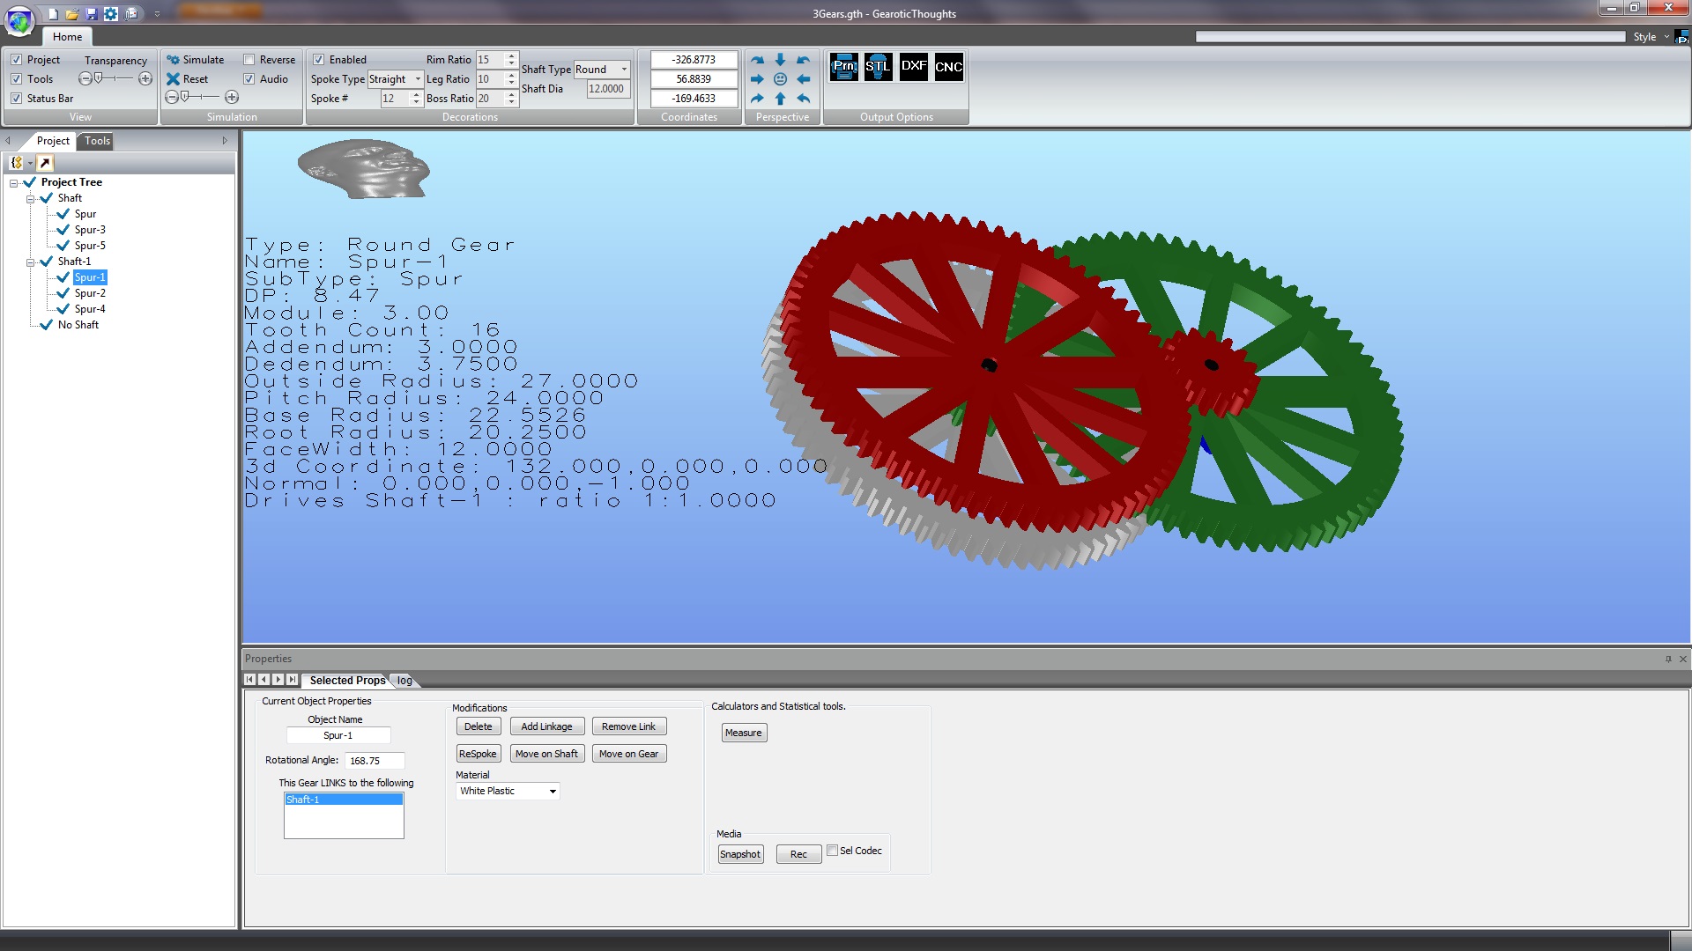Viewport: 1692px width, 951px height.
Task: Click the Simulate gear icon
Action: (174, 60)
